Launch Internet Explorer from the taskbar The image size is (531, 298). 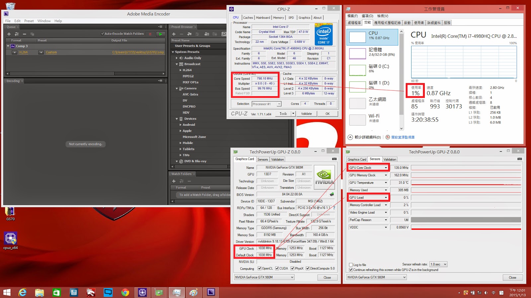point(23,292)
